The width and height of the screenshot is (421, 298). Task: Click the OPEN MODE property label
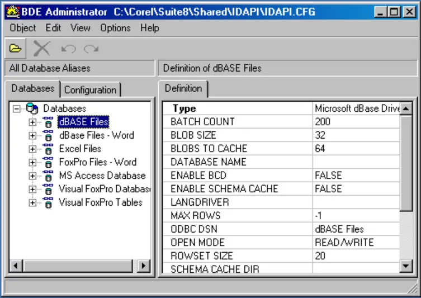point(197,243)
